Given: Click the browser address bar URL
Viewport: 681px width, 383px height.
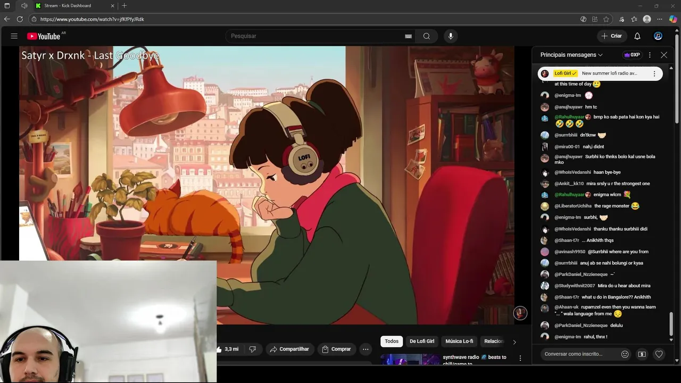Looking at the screenshot, I should pyautogui.click(x=92, y=19).
